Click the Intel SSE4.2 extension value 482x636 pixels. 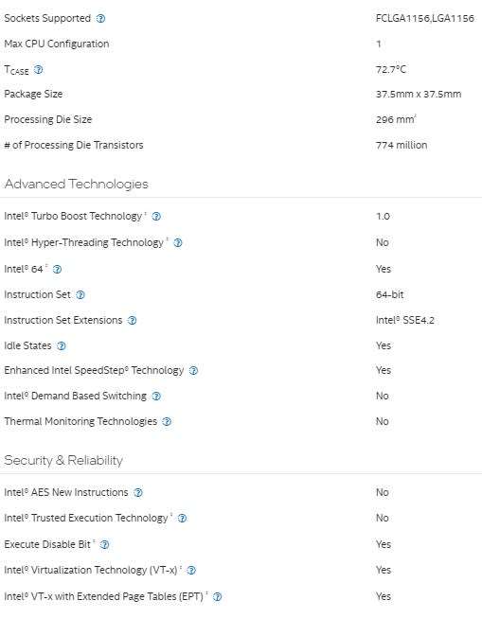[405, 321]
